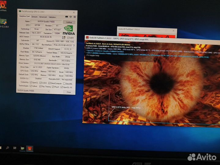Viewport: 220px width, 165px height.
Task: Open Task View on the taskbar
Action: [x=15, y=148]
